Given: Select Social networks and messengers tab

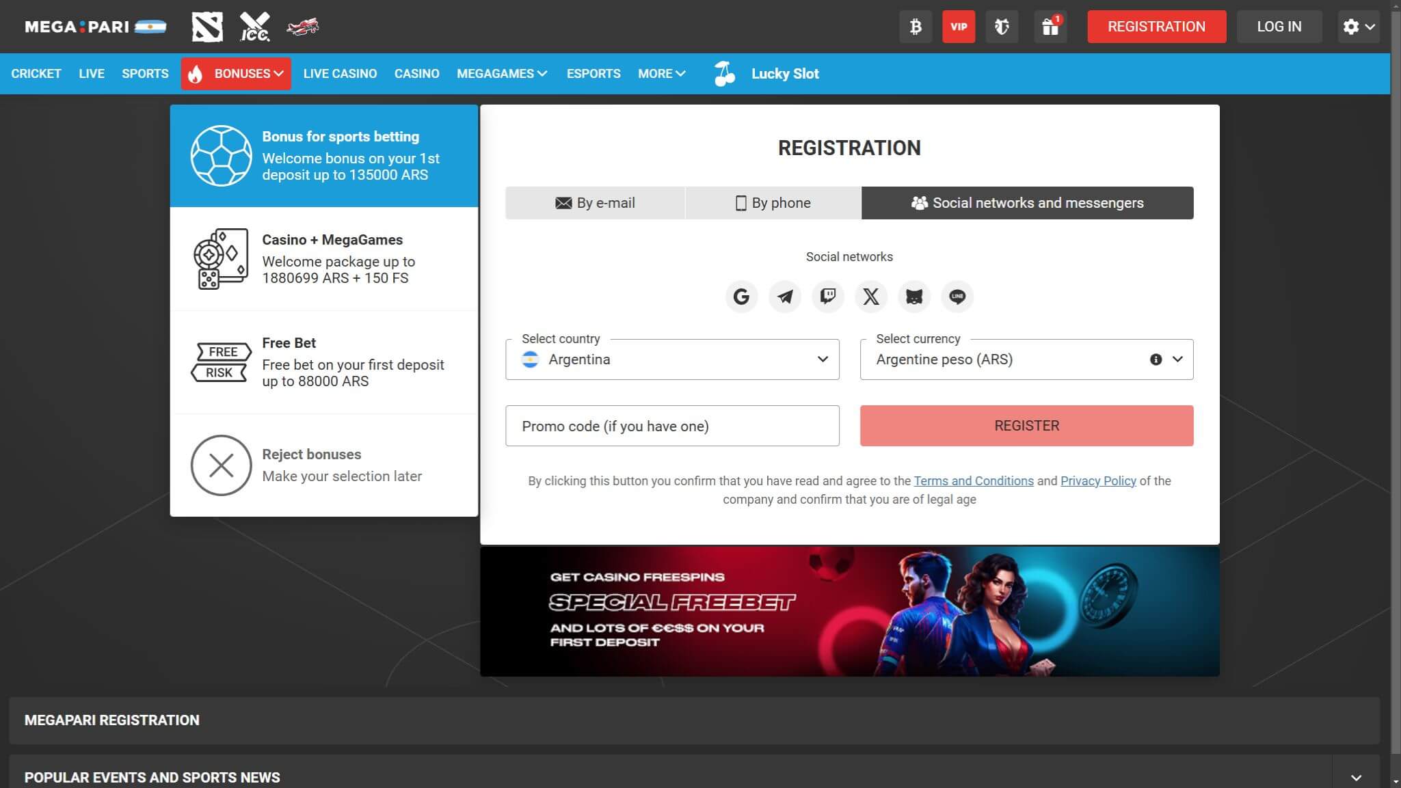Looking at the screenshot, I should coord(1027,203).
